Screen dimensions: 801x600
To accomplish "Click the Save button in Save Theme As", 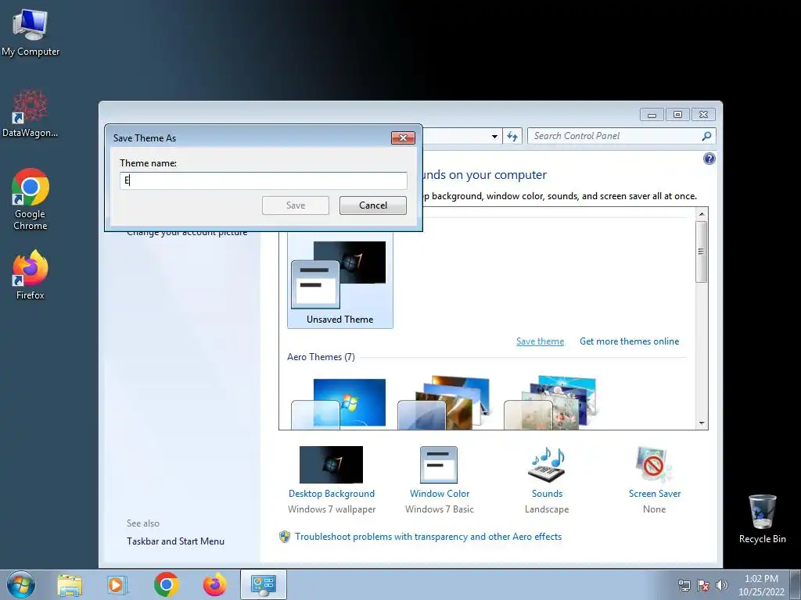I will click(296, 205).
